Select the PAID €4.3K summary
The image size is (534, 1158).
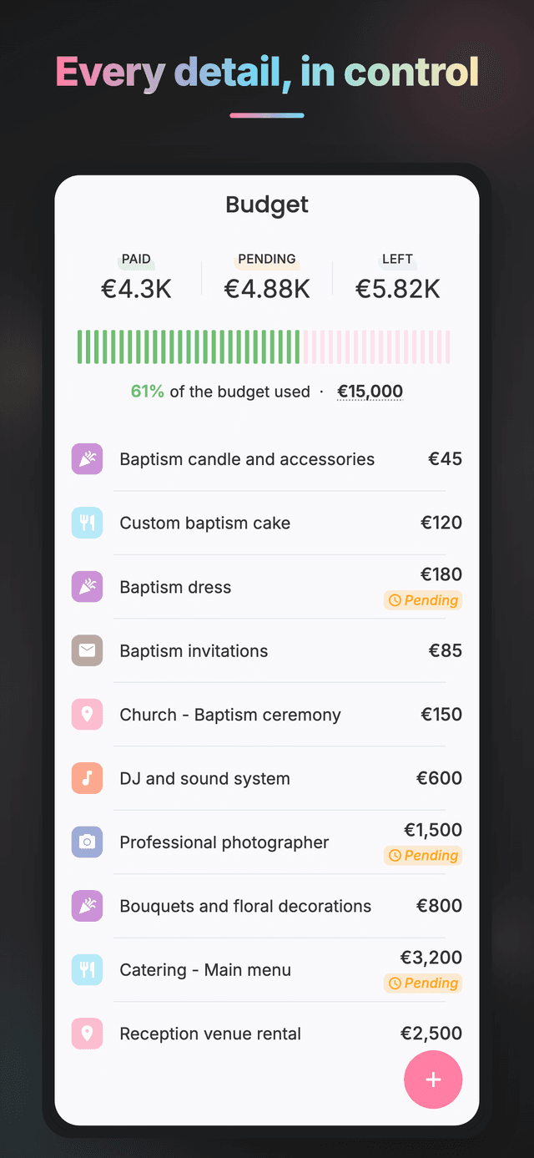click(136, 278)
